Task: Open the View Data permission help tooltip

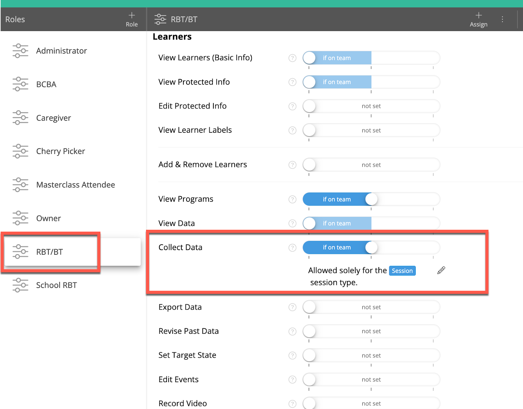Action: (292, 223)
